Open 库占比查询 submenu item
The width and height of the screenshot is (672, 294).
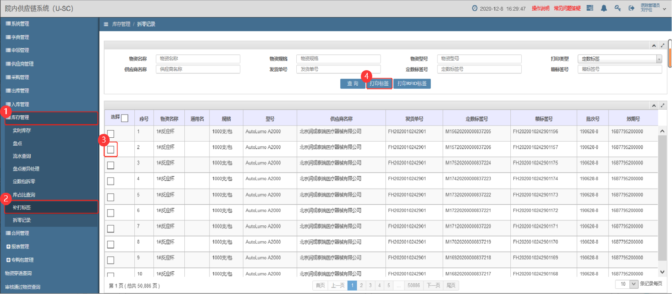[x=24, y=195]
